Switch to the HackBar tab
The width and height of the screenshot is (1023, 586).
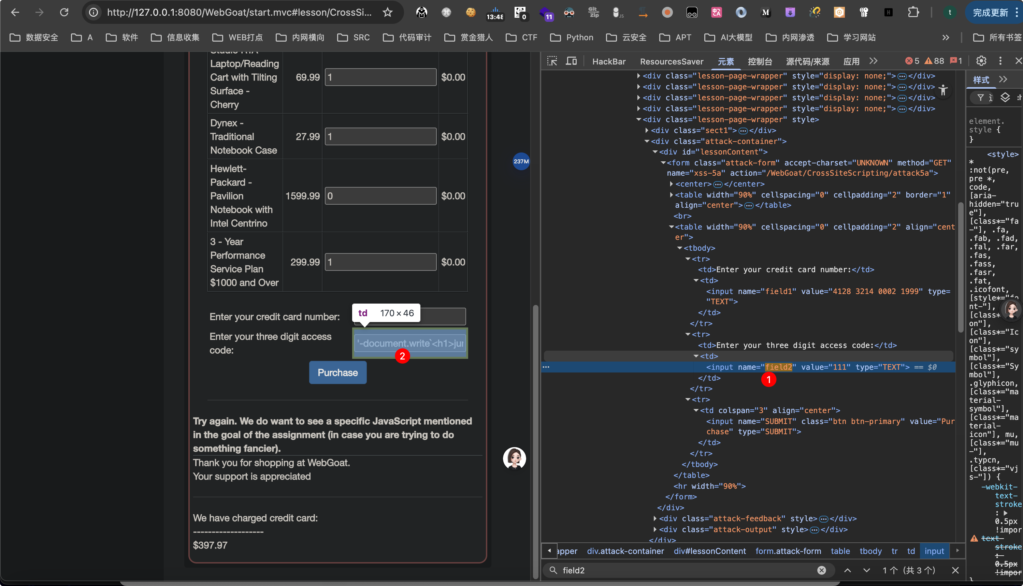(x=609, y=62)
